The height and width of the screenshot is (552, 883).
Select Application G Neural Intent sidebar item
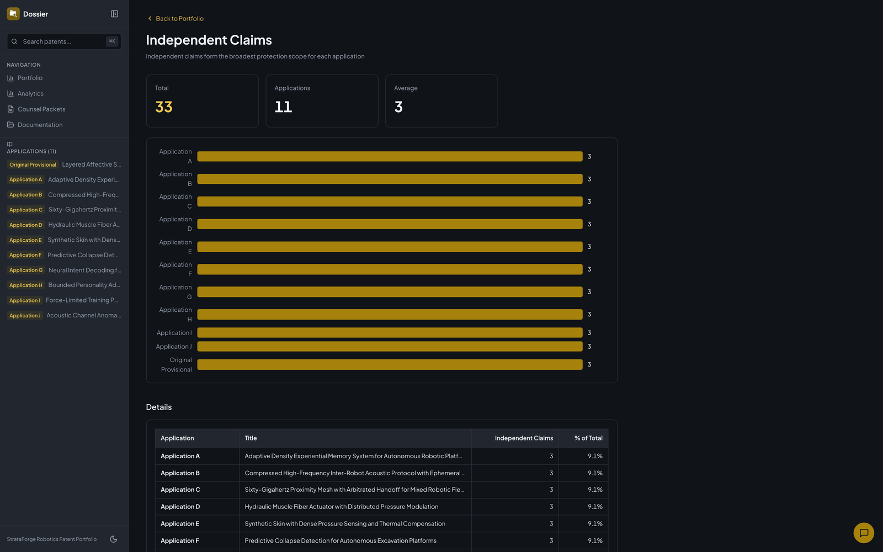pyautogui.click(x=64, y=270)
